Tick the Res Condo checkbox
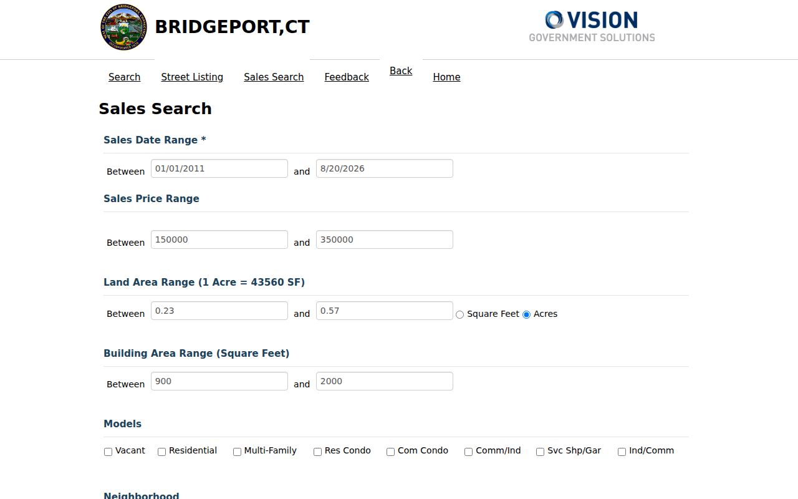Viewport: 798px width, 499px height. coord(318,452)
